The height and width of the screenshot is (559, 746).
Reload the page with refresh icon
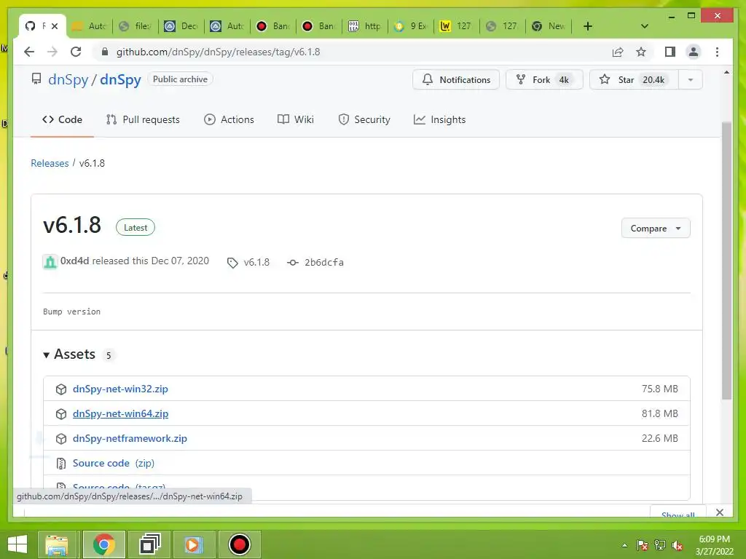tap(76, 52)
